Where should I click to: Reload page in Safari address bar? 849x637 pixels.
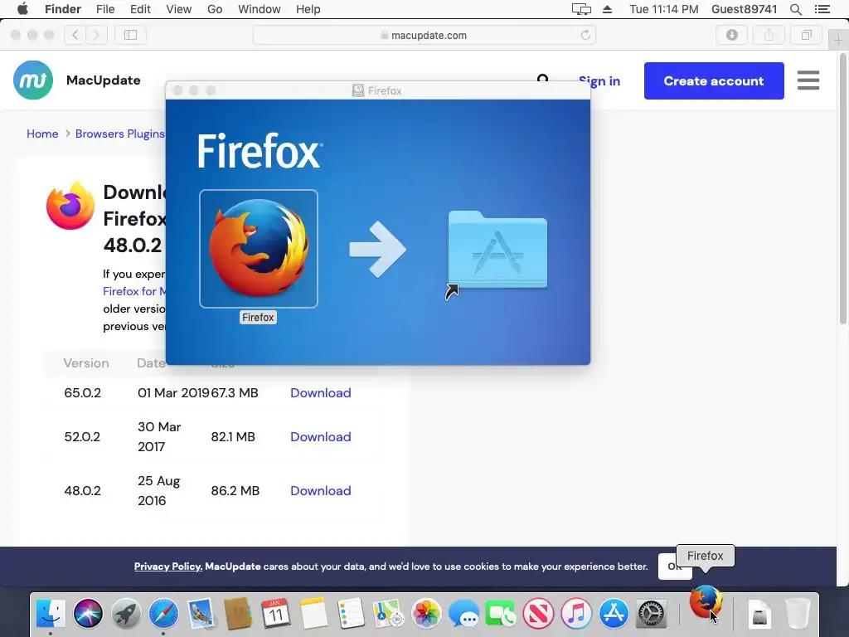click(585, 35)
